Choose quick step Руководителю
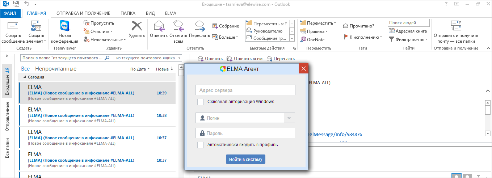This screenshot has height=178, width=492. click(x=267, y=31)
